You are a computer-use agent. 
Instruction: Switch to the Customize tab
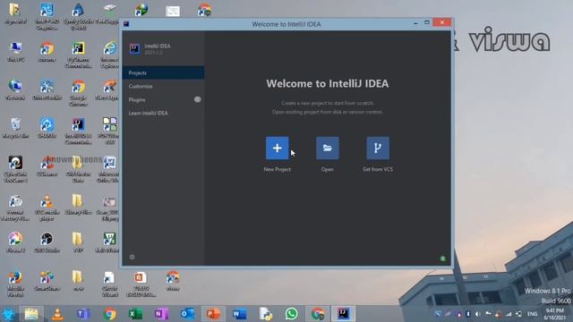[x=163, y=86]
